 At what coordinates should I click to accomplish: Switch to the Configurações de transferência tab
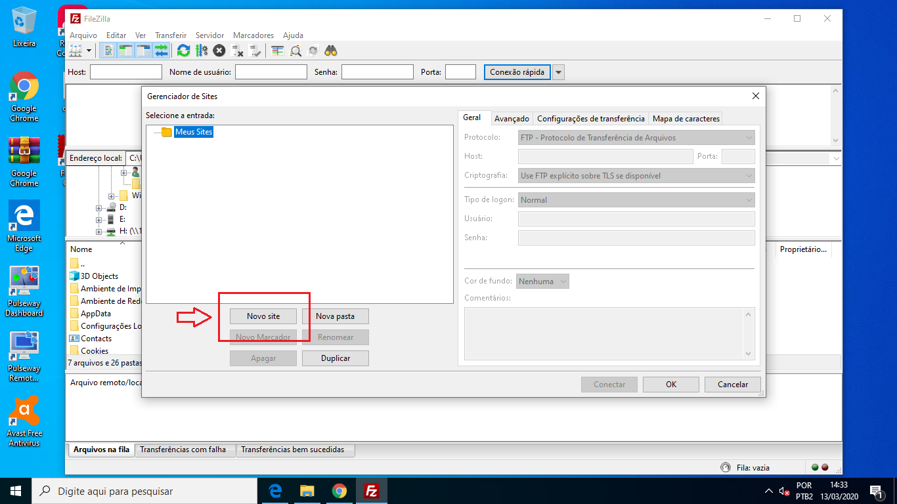click(591, 119)
